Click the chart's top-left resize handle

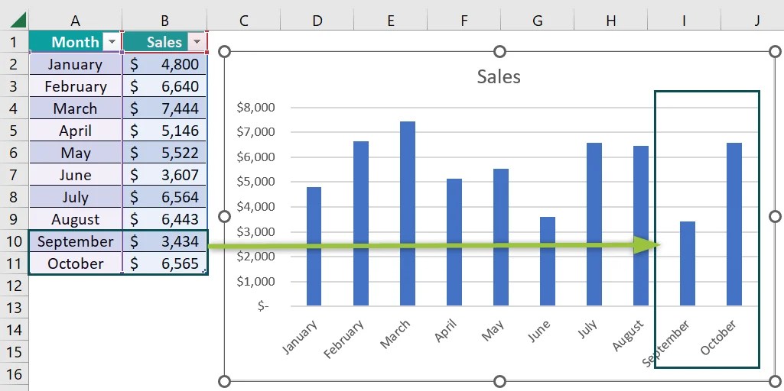tap(225, 51)
